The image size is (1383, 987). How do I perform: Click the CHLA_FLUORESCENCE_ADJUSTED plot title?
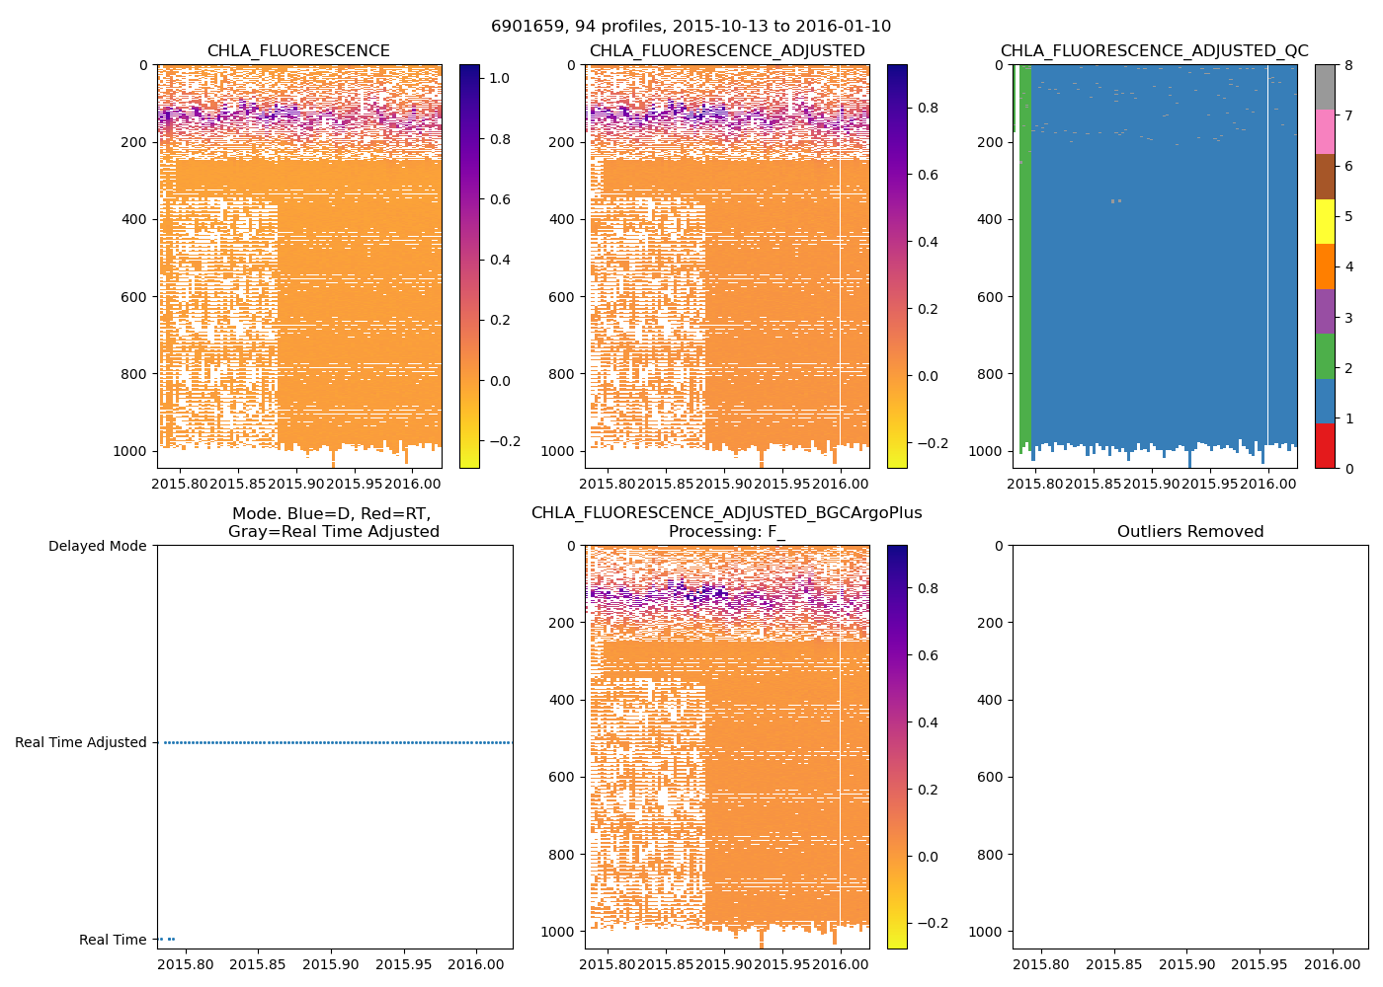(x=727, y=51)
